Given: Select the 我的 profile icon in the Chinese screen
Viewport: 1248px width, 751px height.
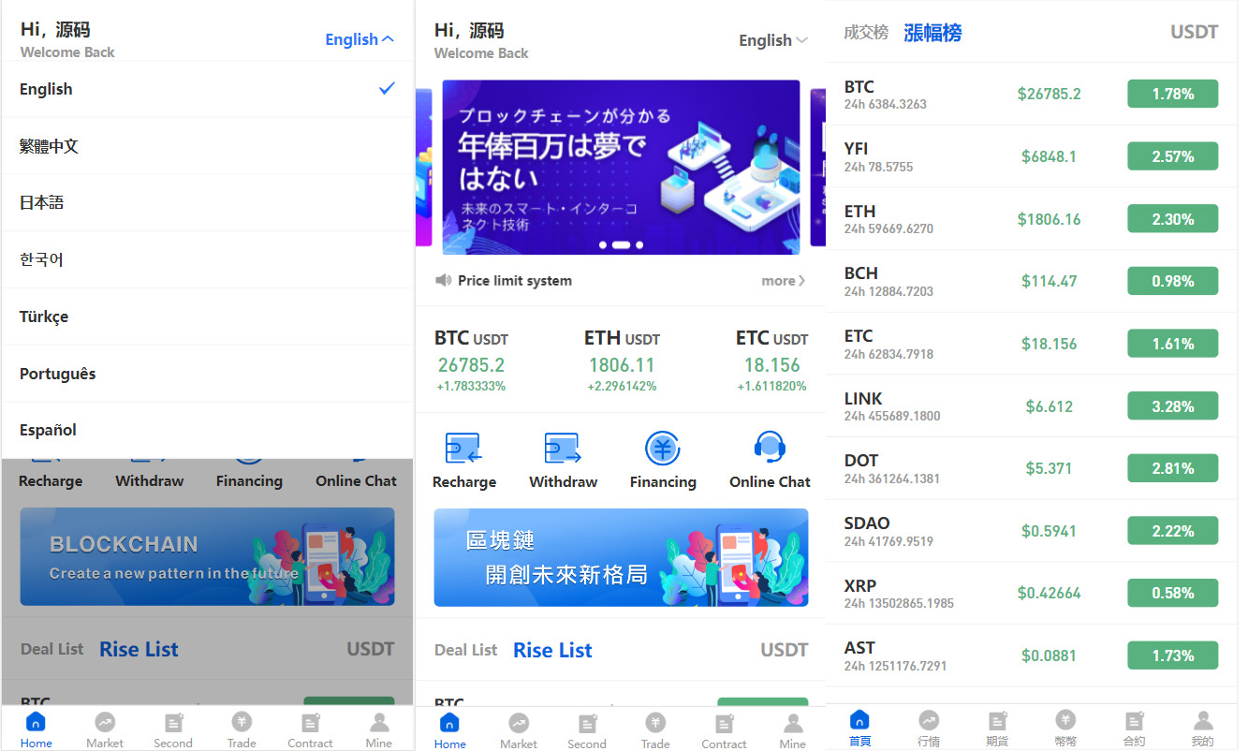Looking at the screenshot, I should click(x=1203, y=720).
